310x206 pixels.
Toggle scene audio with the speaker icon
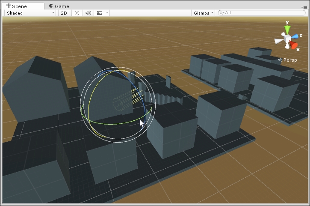(x=88, y=13)
